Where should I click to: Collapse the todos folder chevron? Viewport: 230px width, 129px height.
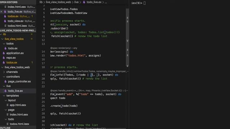4,44
